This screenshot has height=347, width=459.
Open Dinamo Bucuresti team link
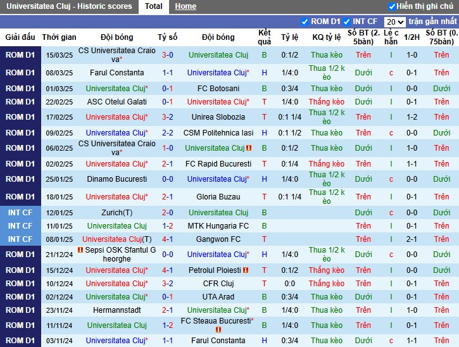pos(116,179)
